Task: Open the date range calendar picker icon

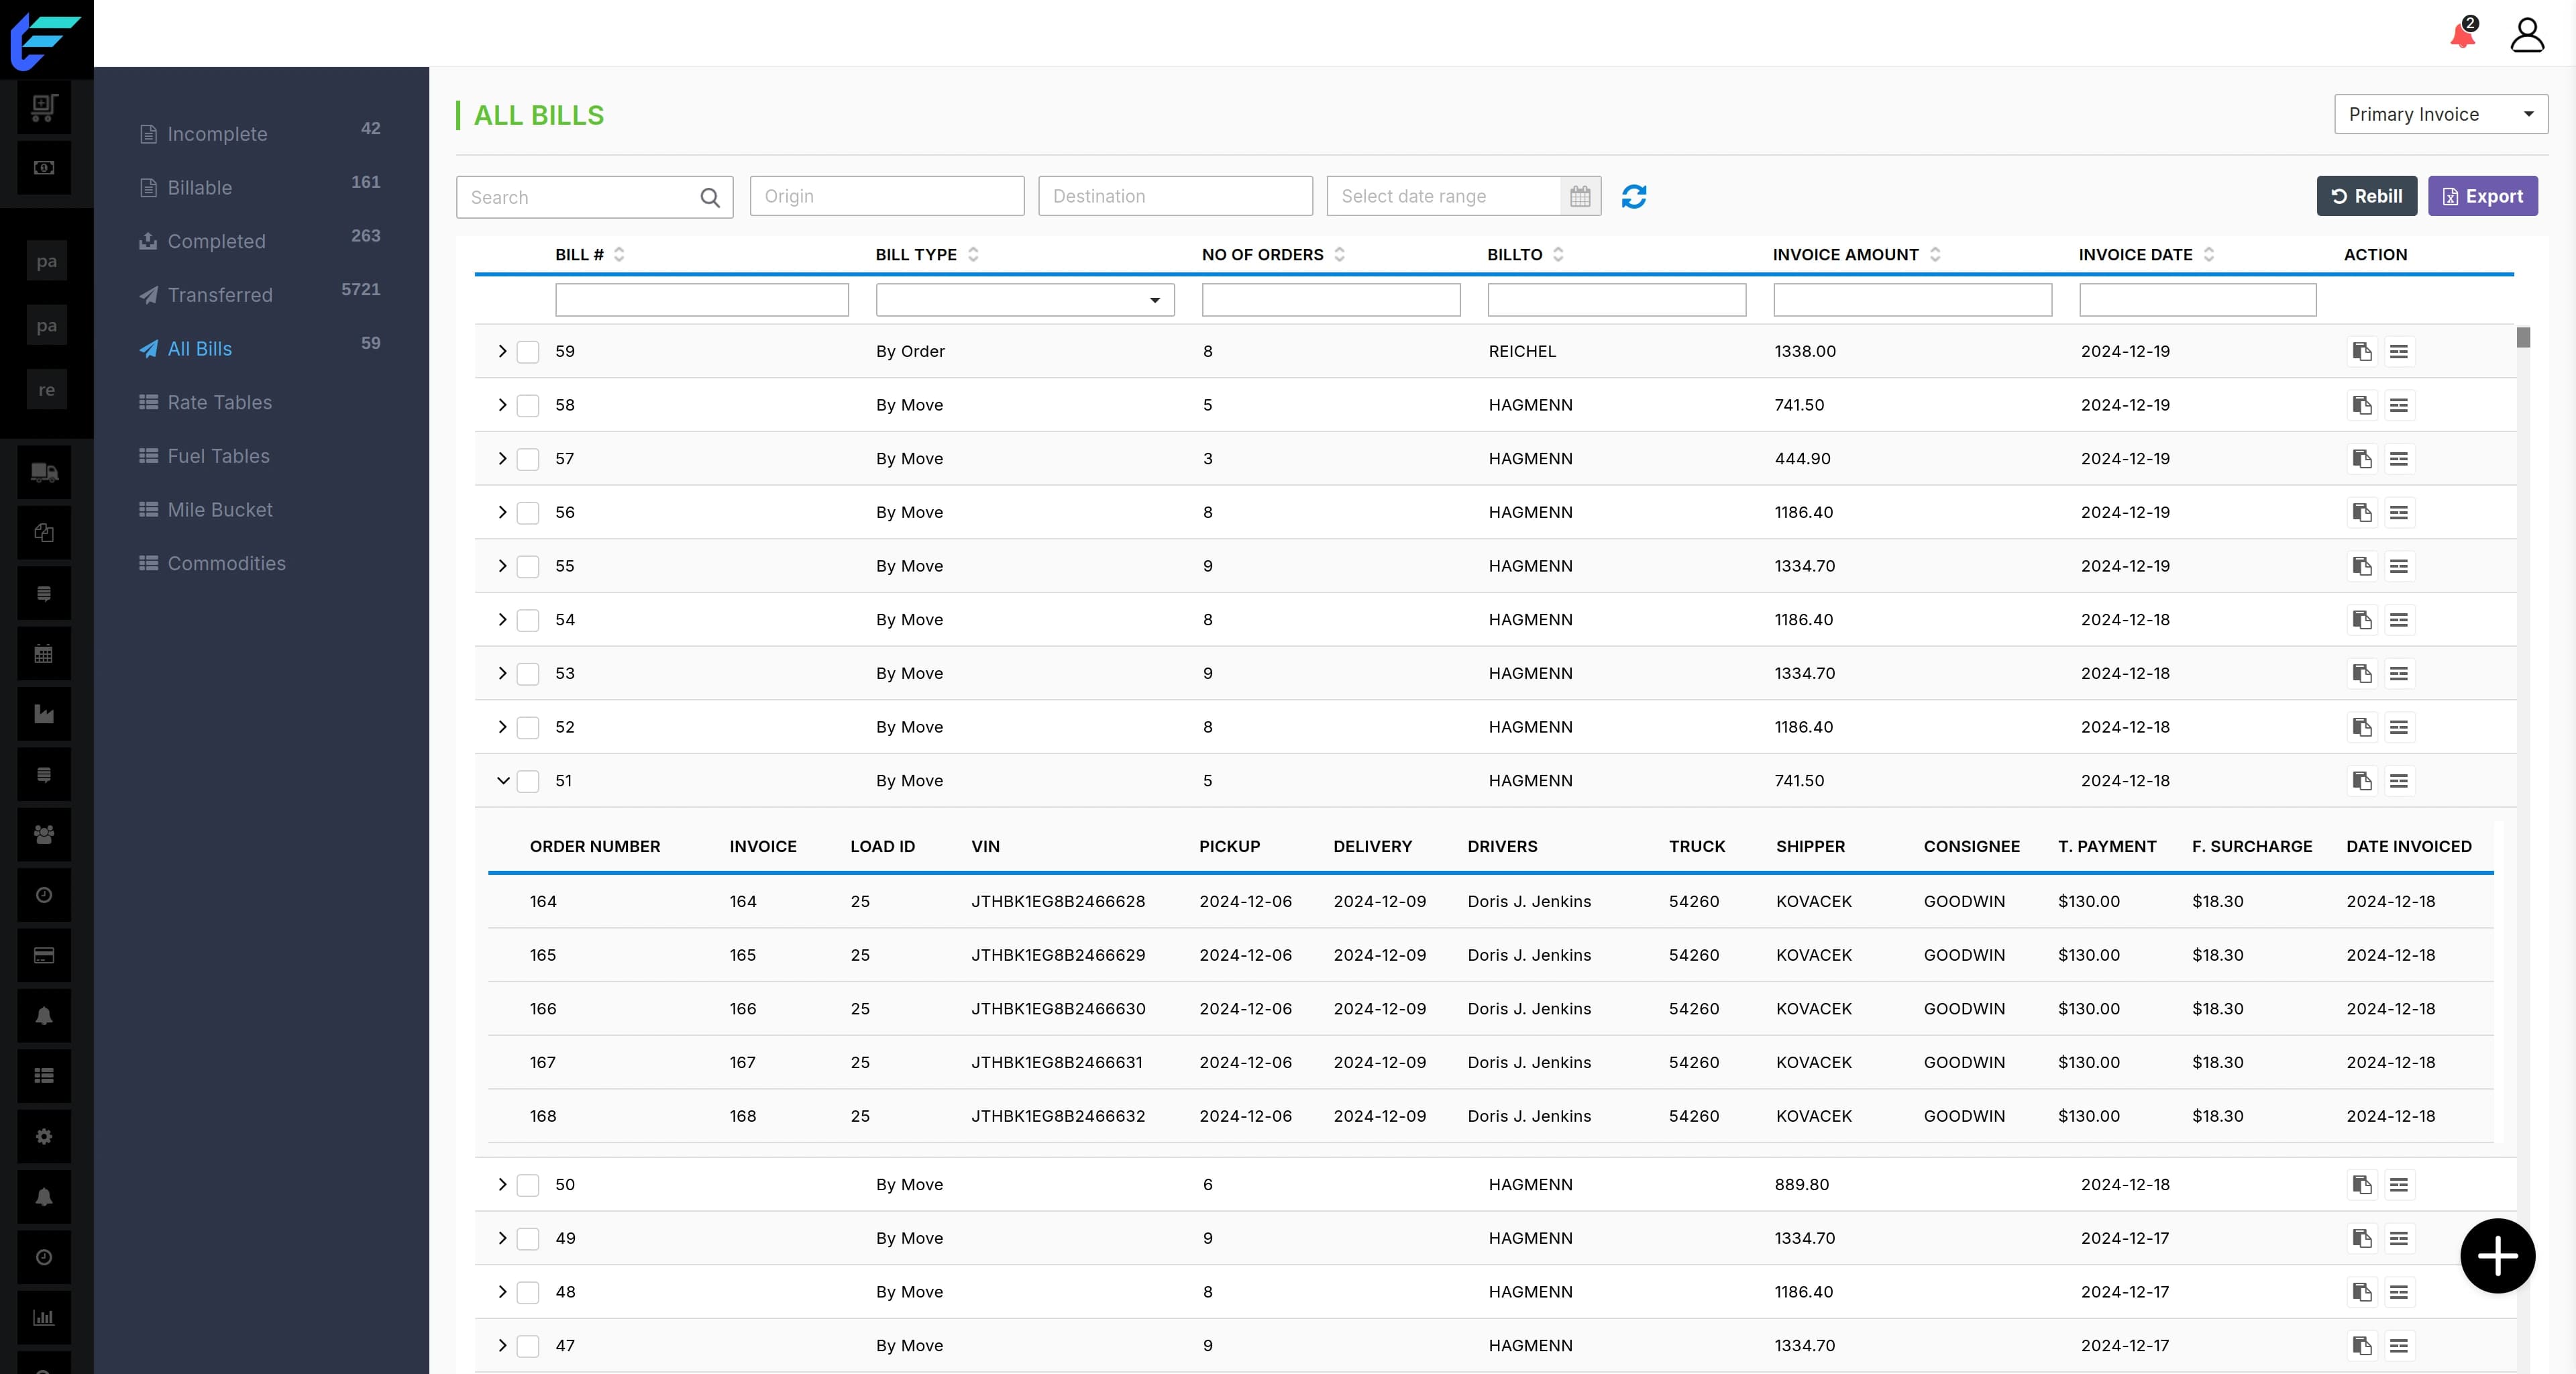Action: [x=1580, y=196]
